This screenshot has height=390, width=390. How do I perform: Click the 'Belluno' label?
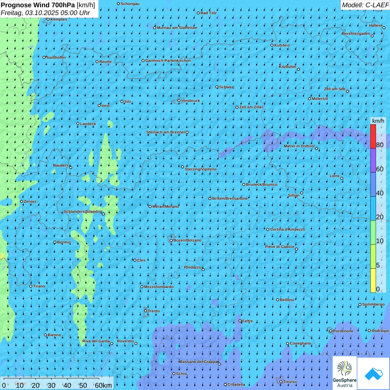coord(287,300)
